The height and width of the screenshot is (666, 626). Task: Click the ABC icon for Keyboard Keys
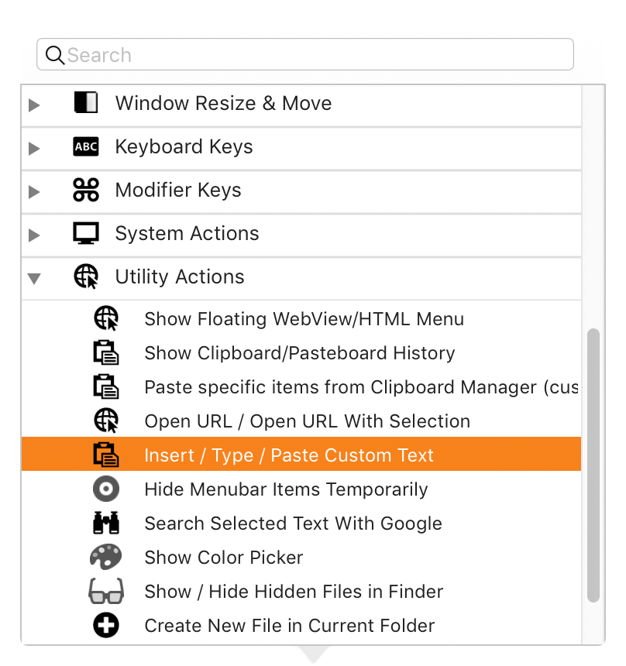[86, 146]
